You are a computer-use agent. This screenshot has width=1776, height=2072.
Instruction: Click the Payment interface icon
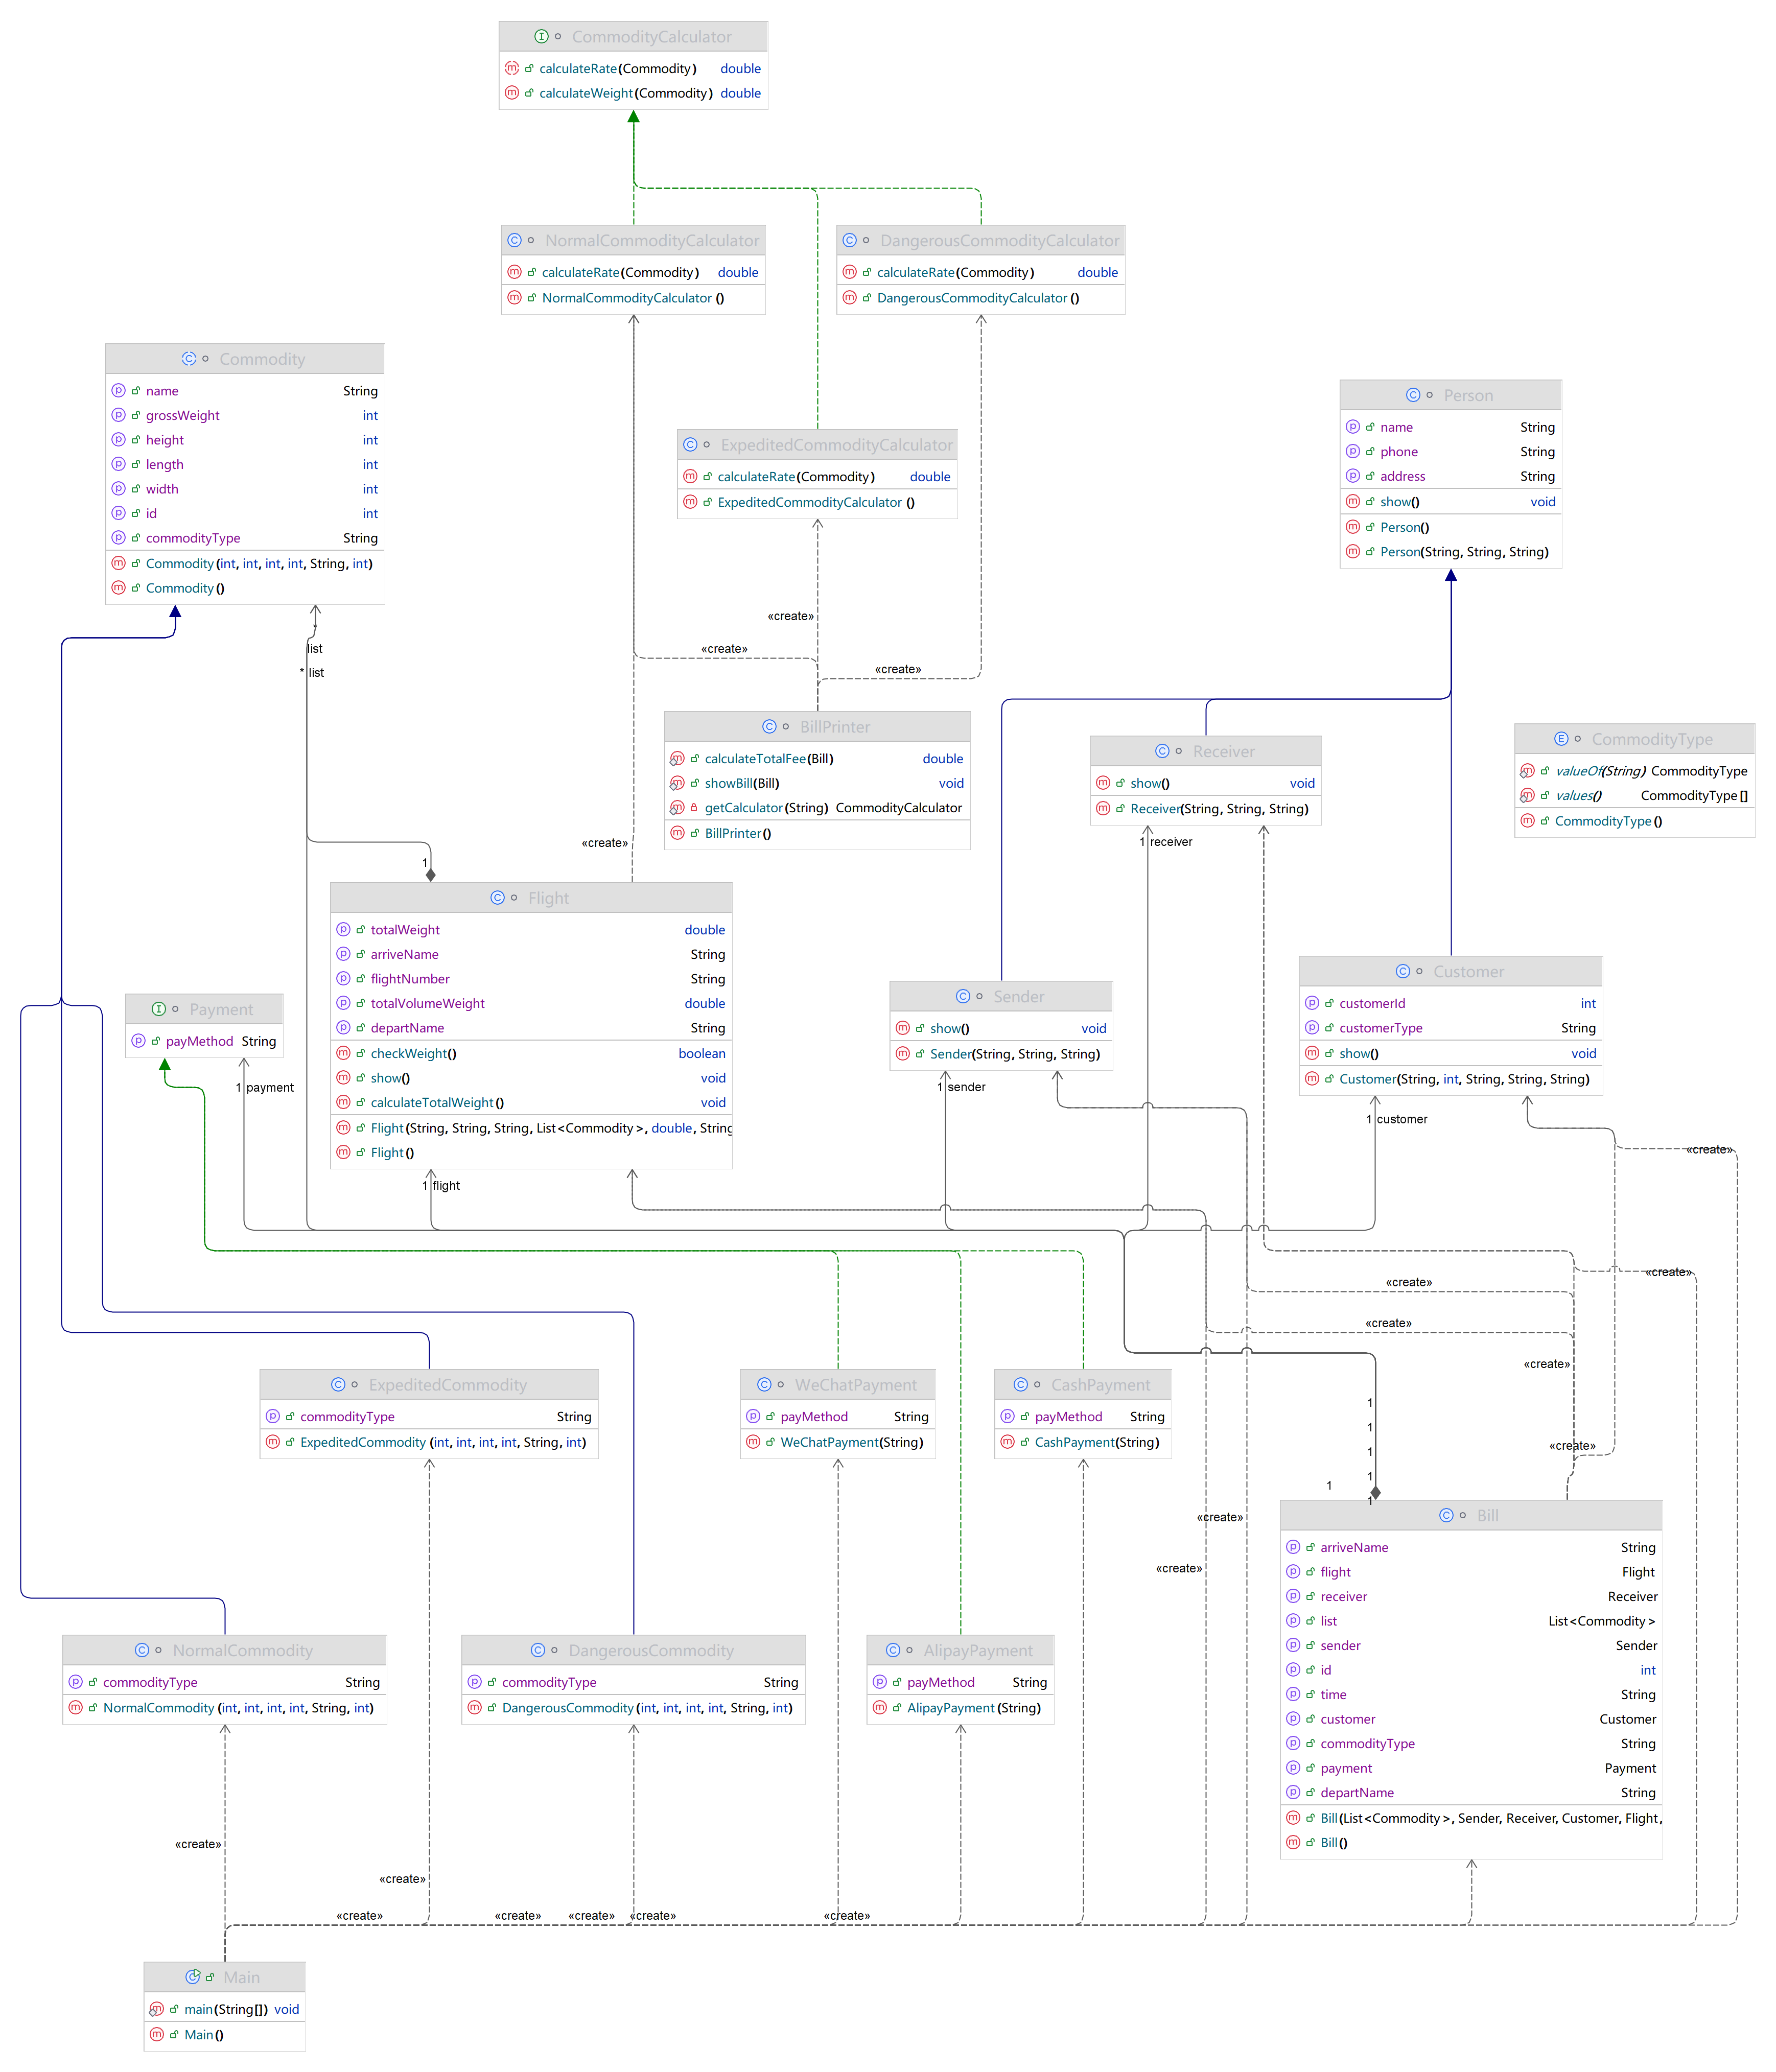click(x=159, y=1009)
